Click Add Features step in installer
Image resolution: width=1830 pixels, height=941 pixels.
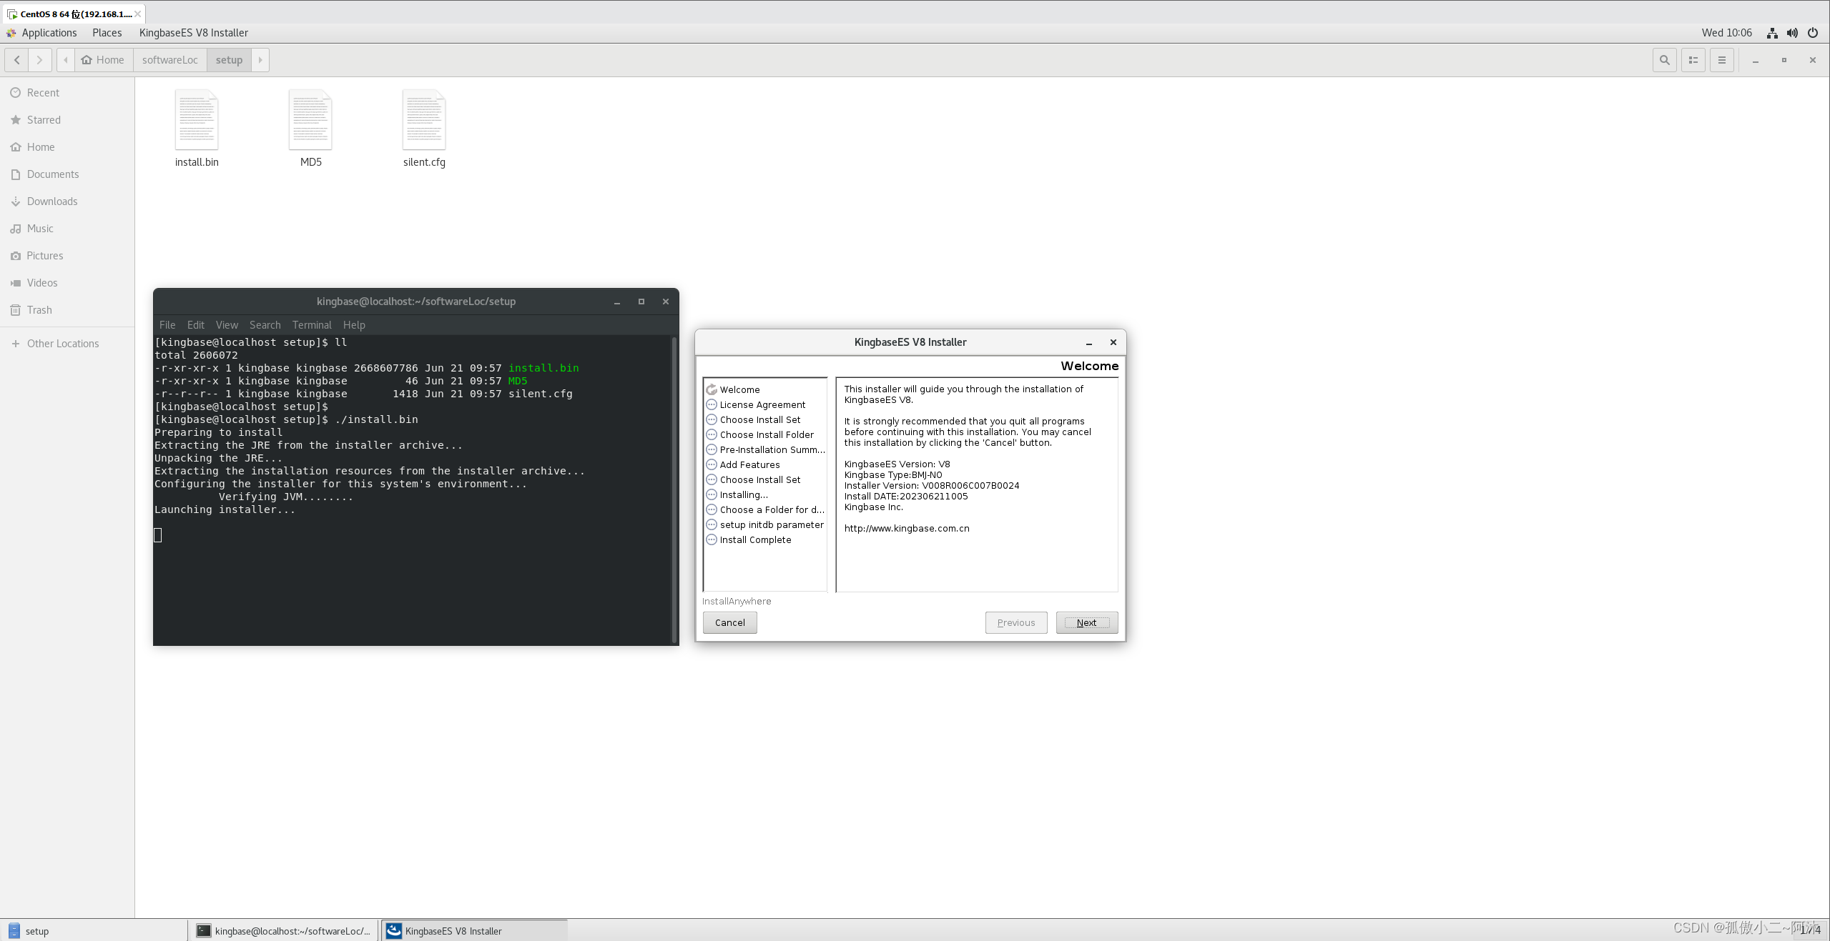click(749, 464)
